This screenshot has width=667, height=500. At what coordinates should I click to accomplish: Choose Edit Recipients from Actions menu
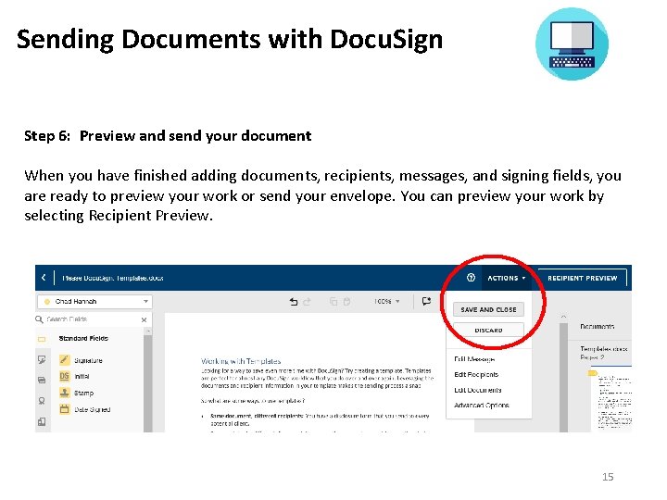(x=476, y=375)
